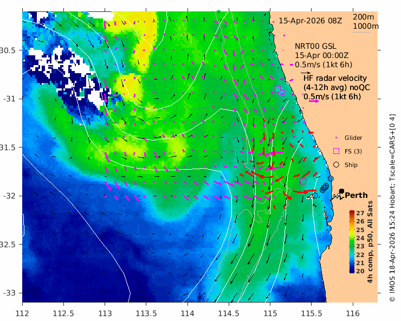
Task: Click the black Perth city marker dot
Action: pos(341,191)
